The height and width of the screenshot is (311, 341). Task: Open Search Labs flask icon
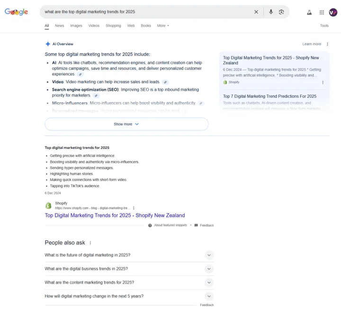[309, 12]
